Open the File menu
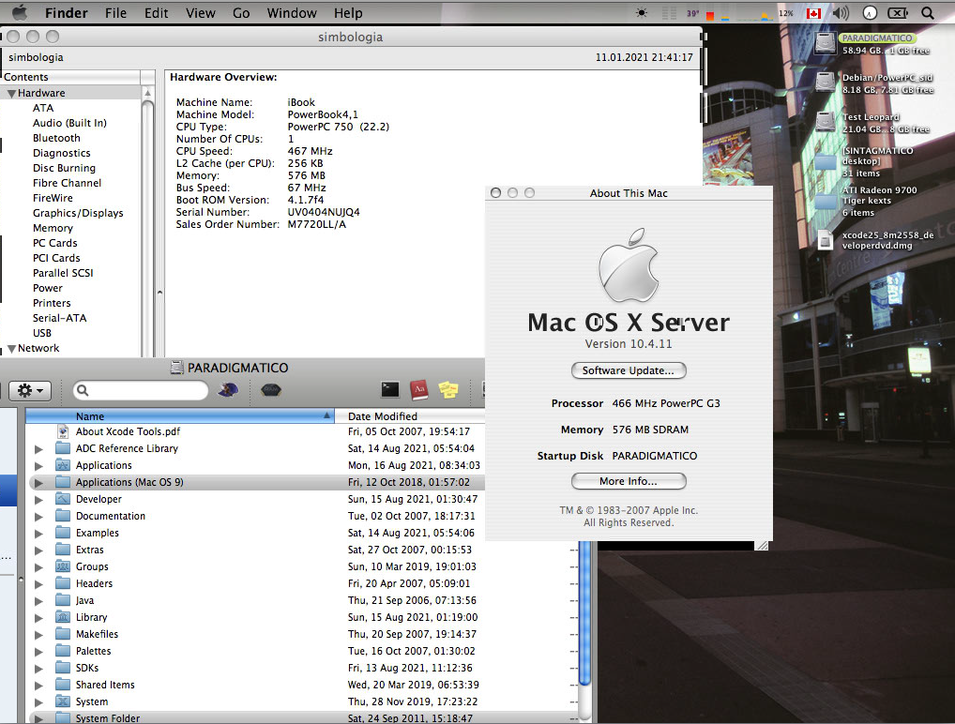The height and width of the screenshot is (724, 955). point(115,13)
